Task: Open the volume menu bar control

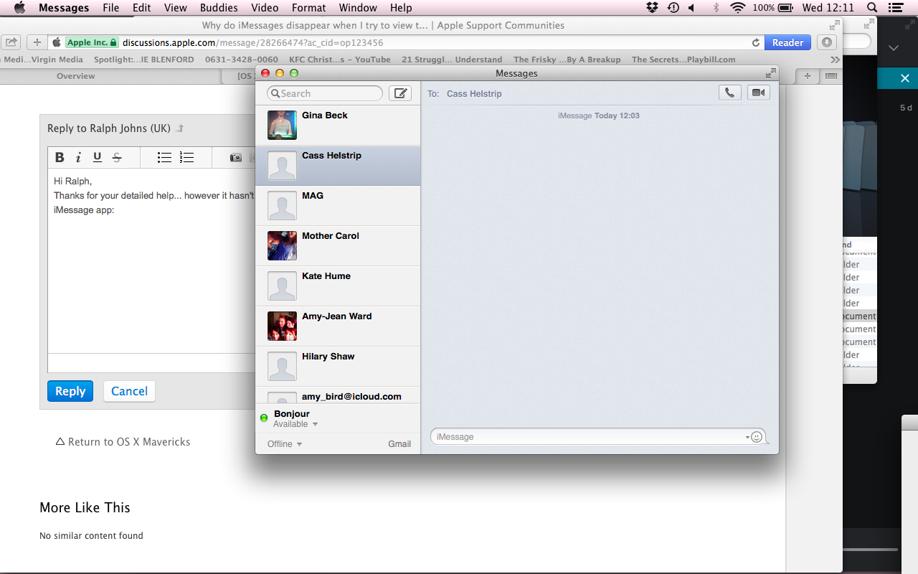Action: 692,8
